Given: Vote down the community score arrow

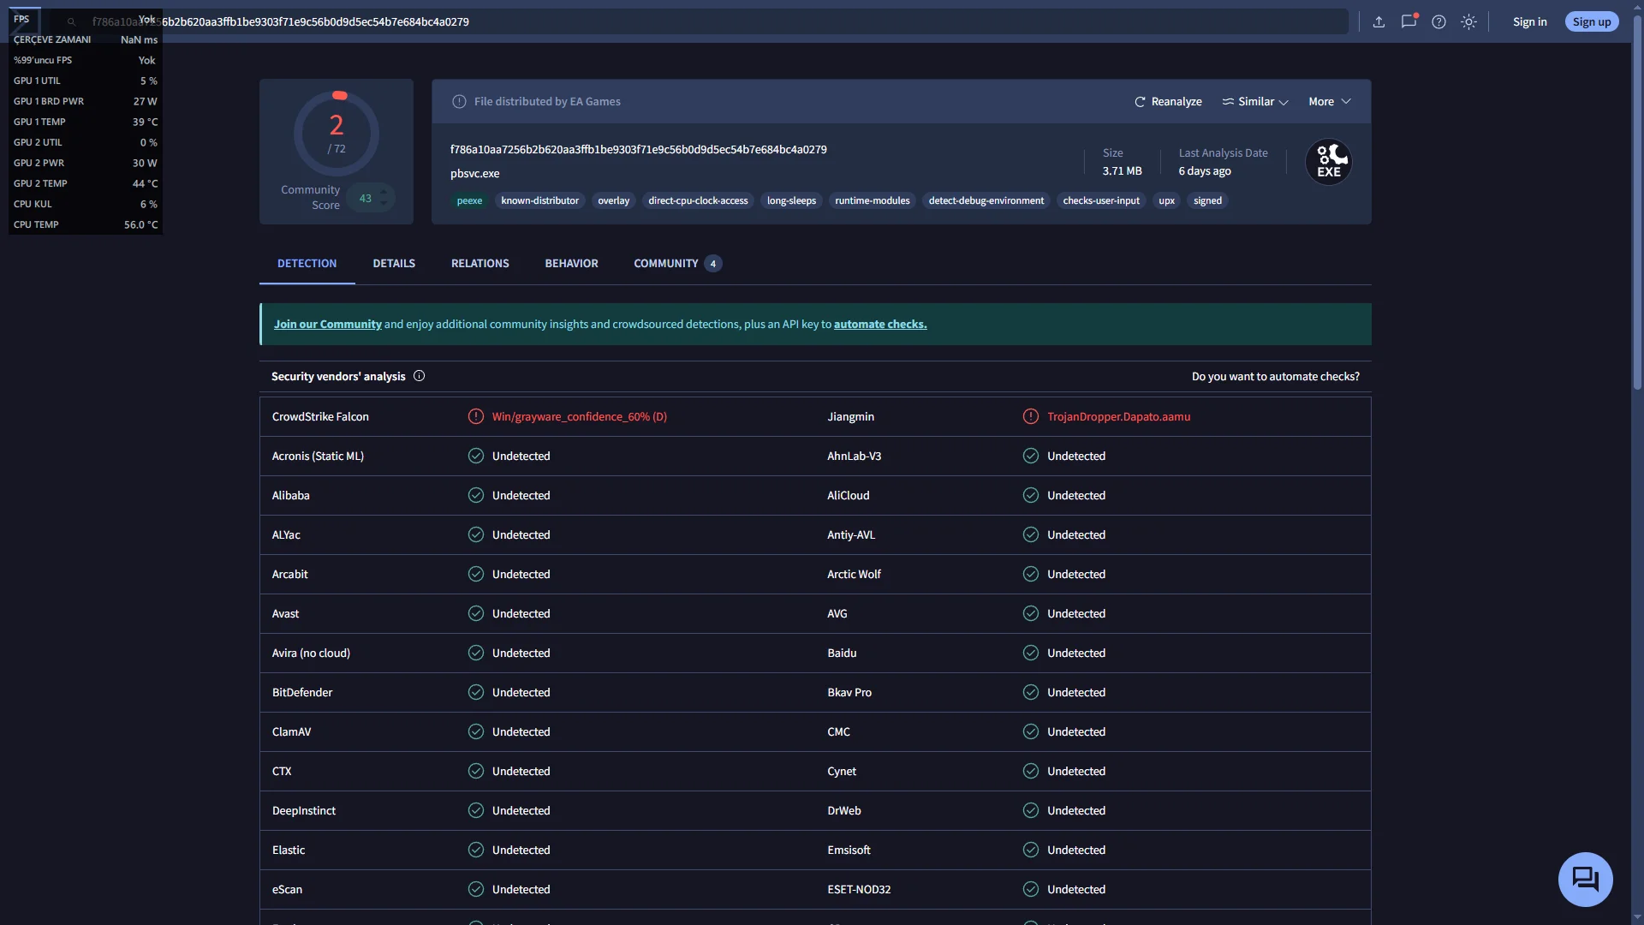Looking at the screenshot, I should [x=384, y=204].
